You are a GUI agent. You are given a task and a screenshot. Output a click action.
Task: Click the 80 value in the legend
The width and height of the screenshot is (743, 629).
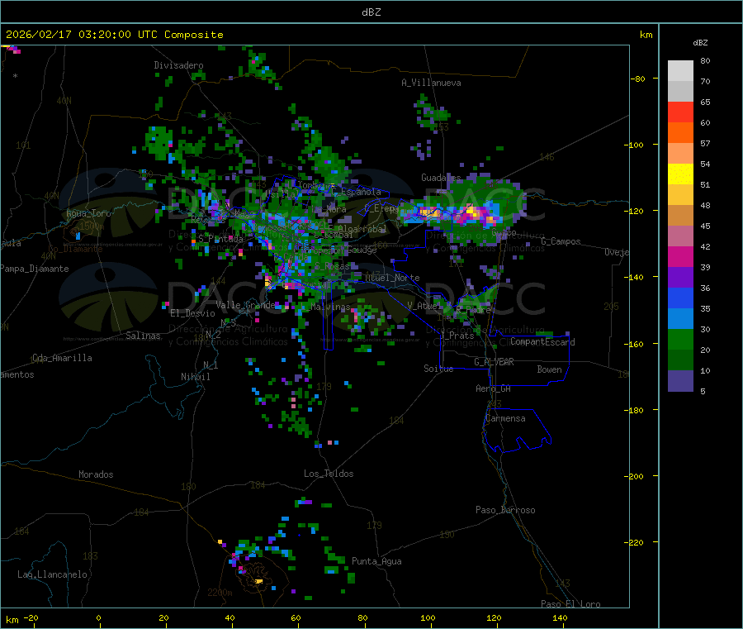point(705,60)
